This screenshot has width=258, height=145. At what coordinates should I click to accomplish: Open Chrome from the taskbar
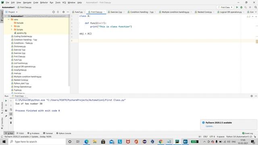pyautogui.click(x=161, y=141)
